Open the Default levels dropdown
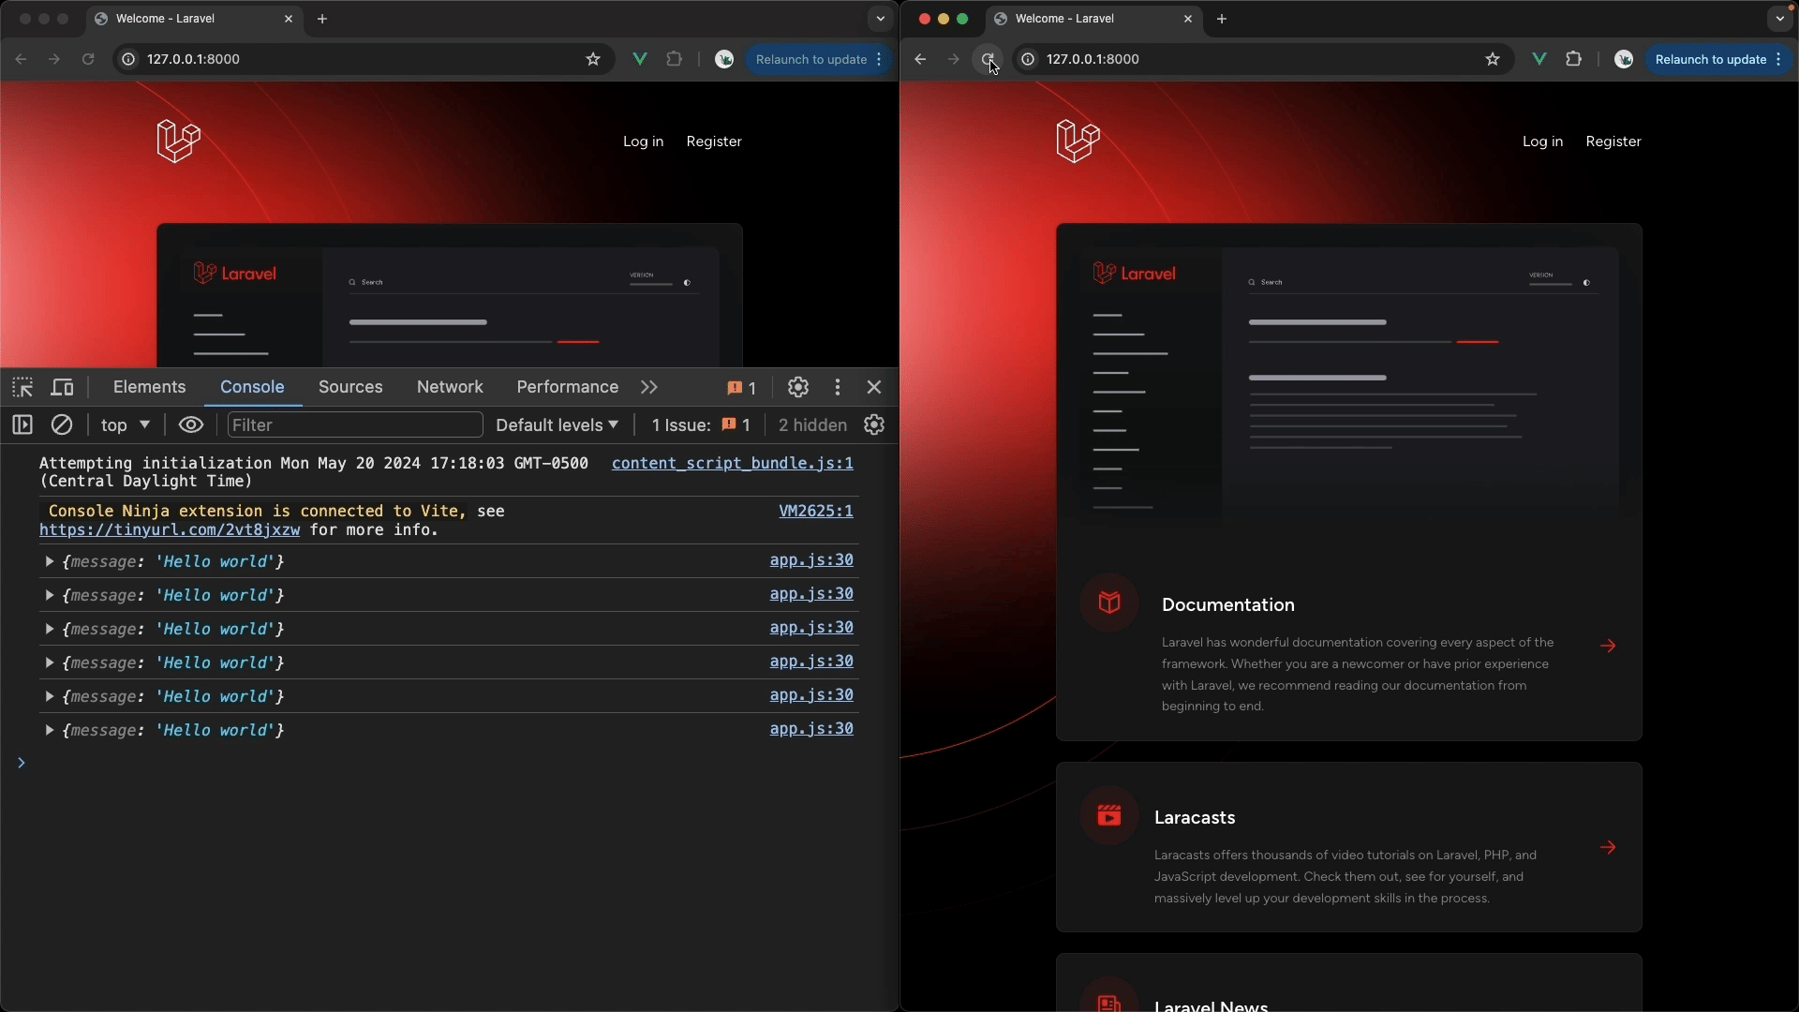Viewport: 1799px width, 1012px height. pos(558,425)
